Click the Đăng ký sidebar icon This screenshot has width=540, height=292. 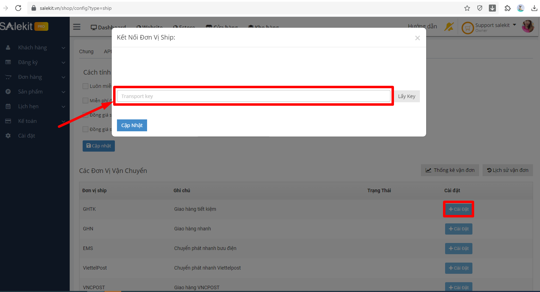(8, 62)
